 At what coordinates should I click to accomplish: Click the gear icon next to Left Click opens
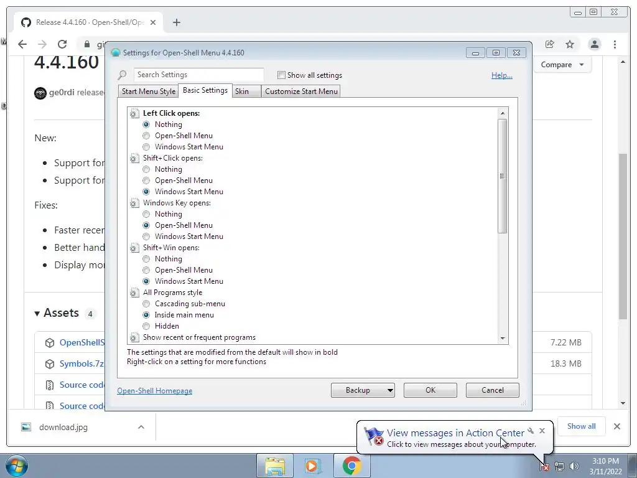click(134, 113)
